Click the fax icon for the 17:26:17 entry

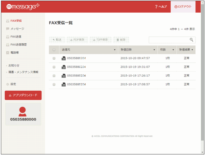pyautogui.click(x=63, y=76)
